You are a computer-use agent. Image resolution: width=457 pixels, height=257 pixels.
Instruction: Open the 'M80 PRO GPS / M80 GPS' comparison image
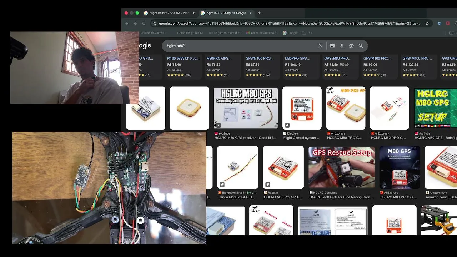[271, 220]
